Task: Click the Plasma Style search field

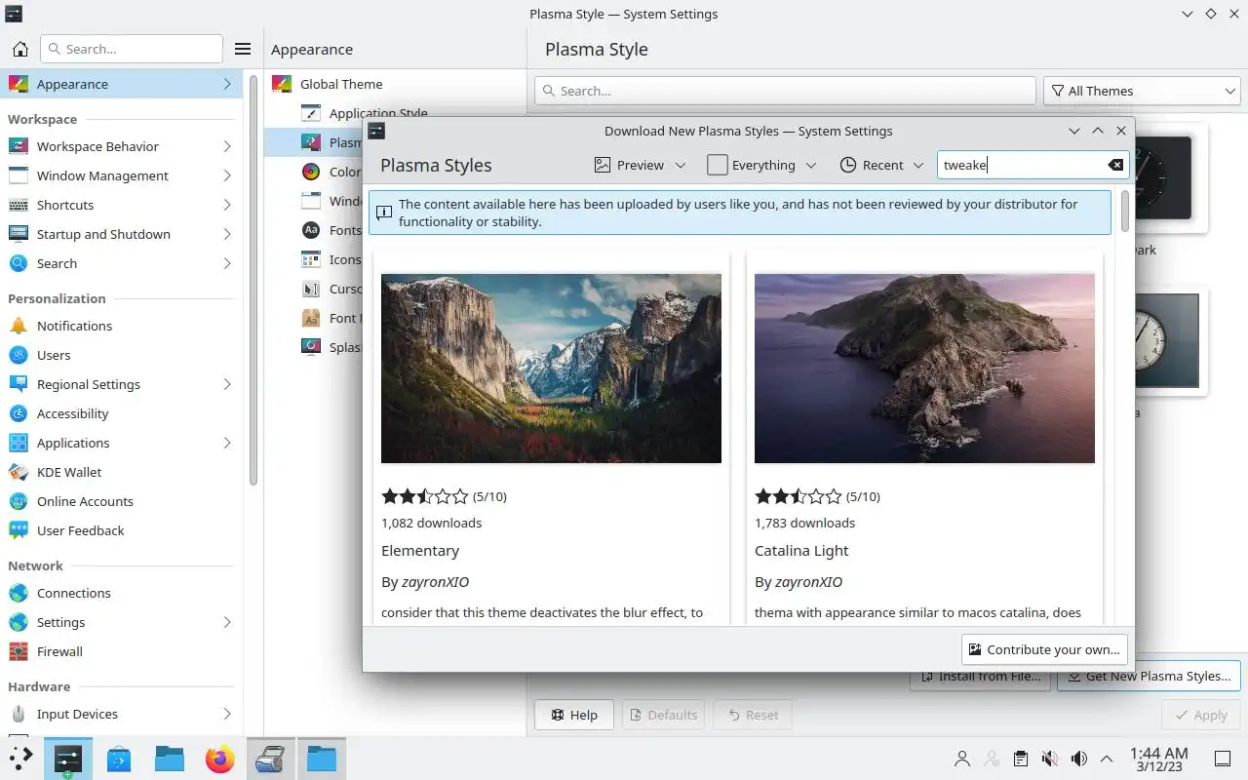Action: pos(785,91)
